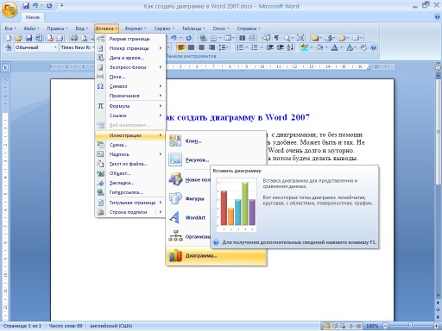442x331 pixels.
Task: Open the Таблица menu
Action: click(x=193, y=28)
